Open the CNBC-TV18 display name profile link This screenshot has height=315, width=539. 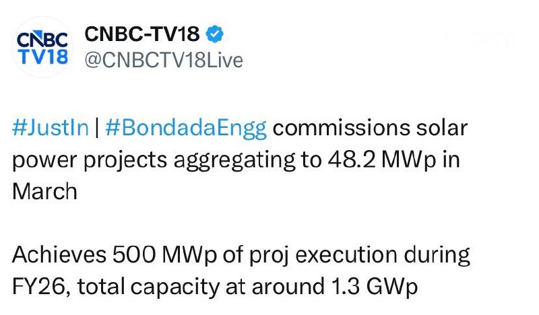tap(141, 34)
